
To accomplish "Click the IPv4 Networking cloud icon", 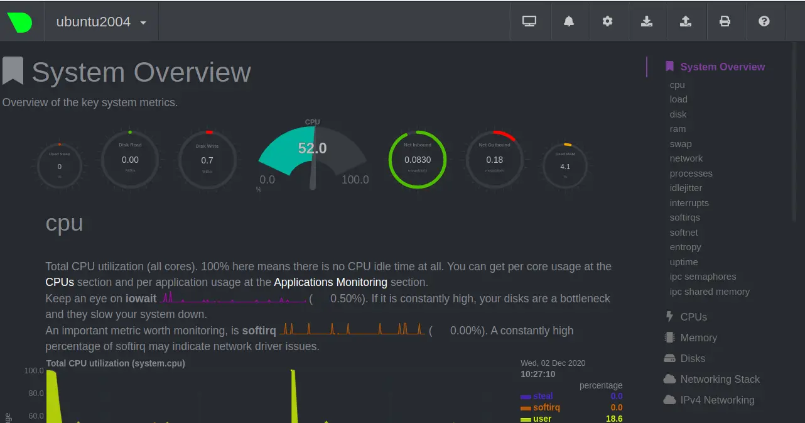I will click(669, 400).
